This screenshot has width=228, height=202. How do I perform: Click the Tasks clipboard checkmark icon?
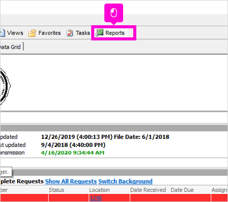click(x=70, y=33)
